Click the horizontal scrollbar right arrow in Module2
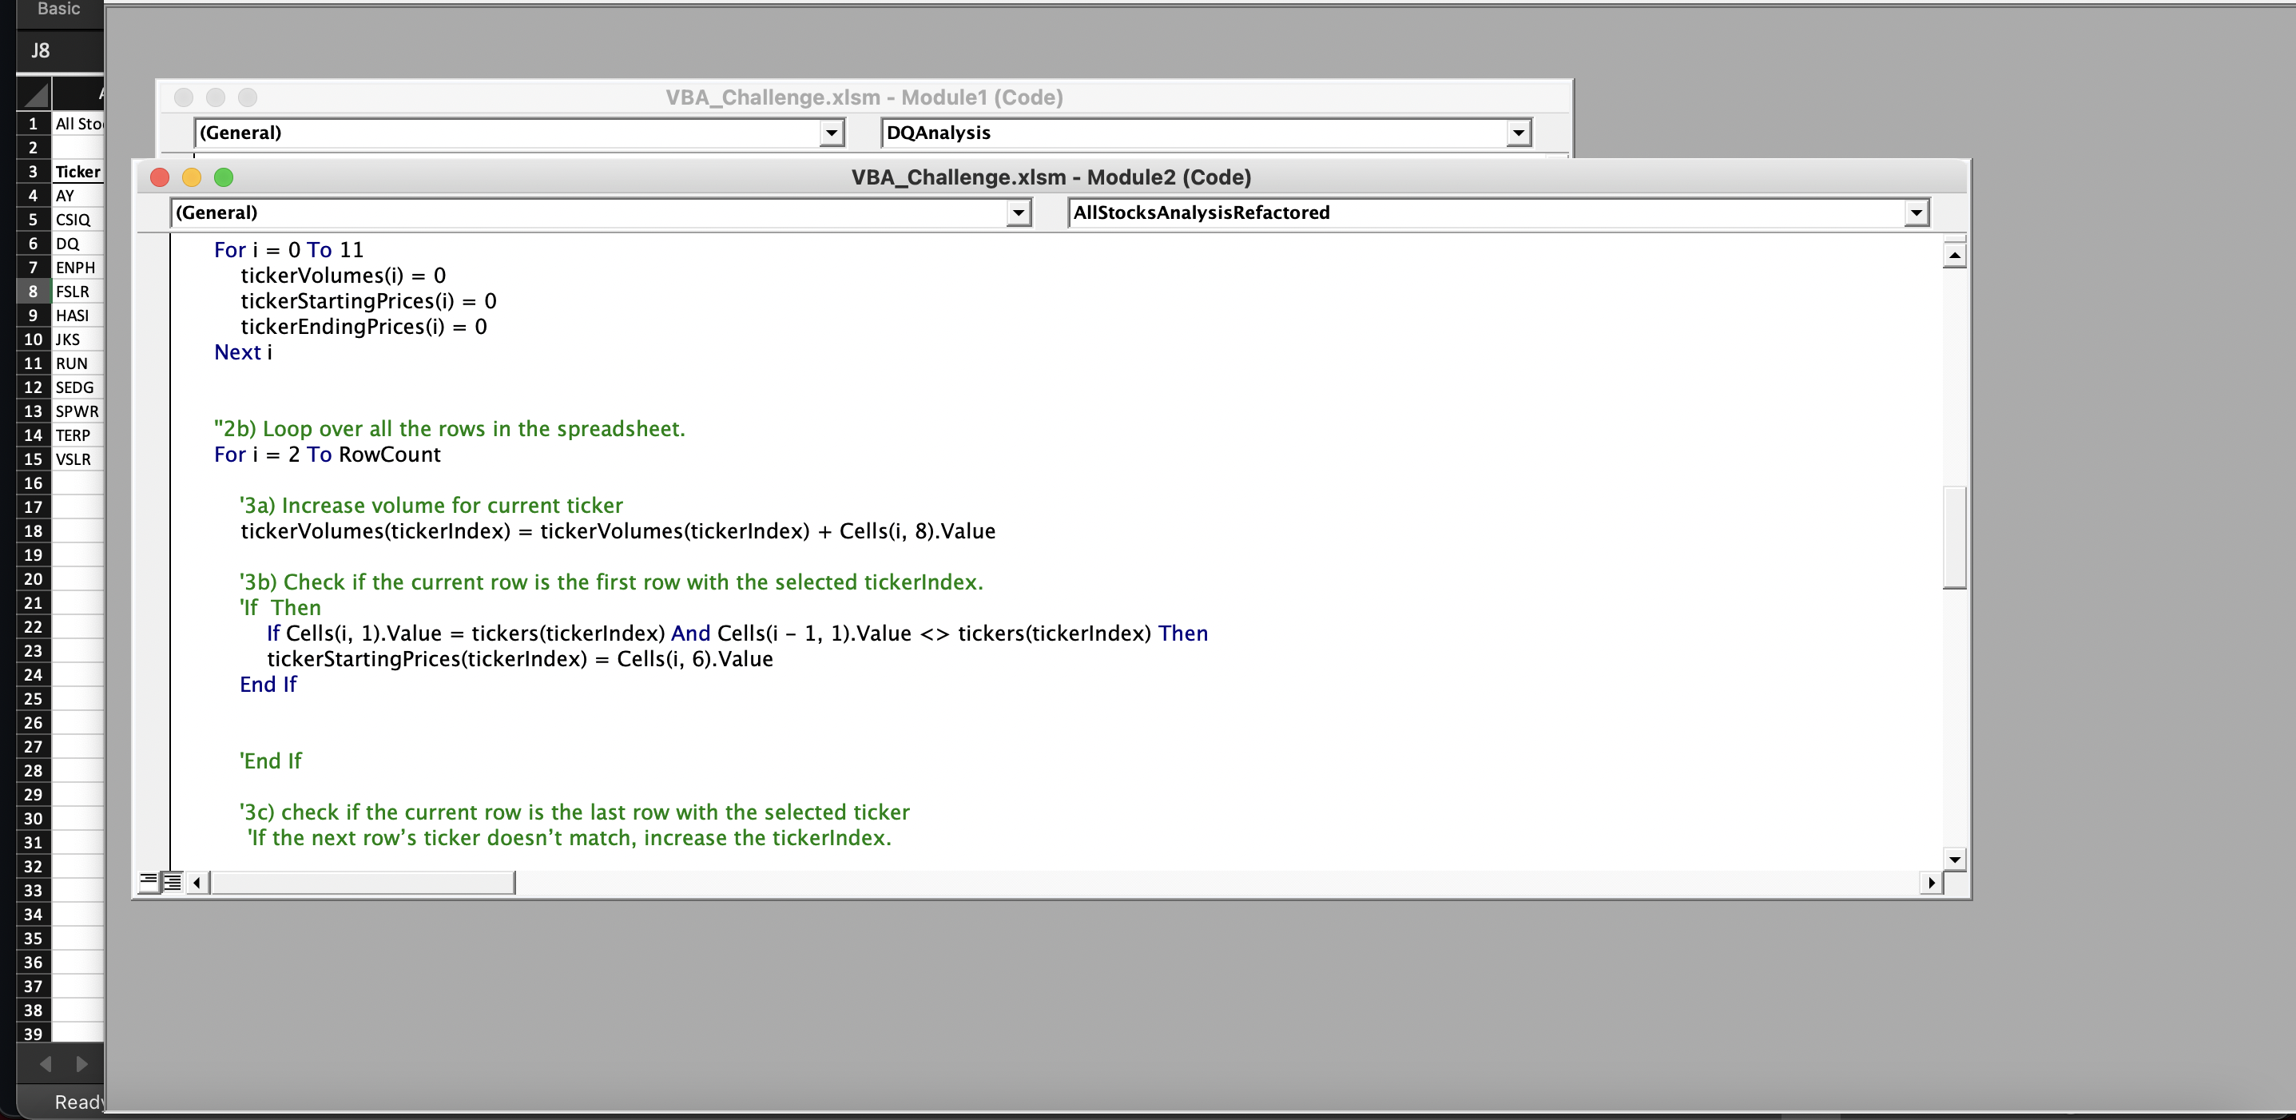 [1931, 882]
